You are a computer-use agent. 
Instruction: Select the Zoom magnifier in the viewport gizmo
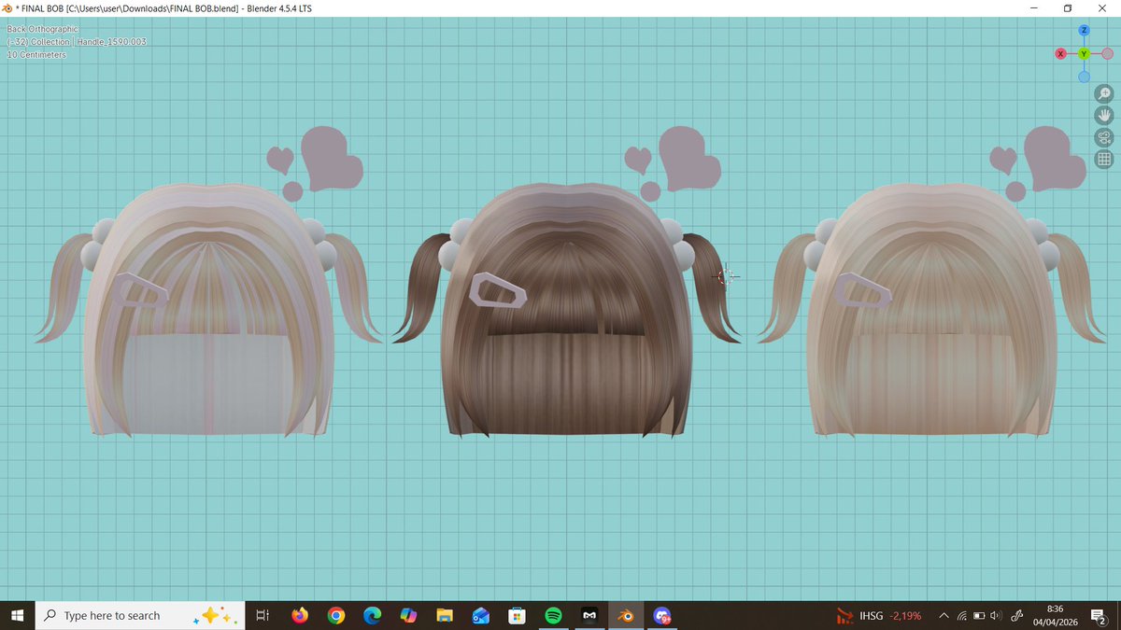point(1105,93)
